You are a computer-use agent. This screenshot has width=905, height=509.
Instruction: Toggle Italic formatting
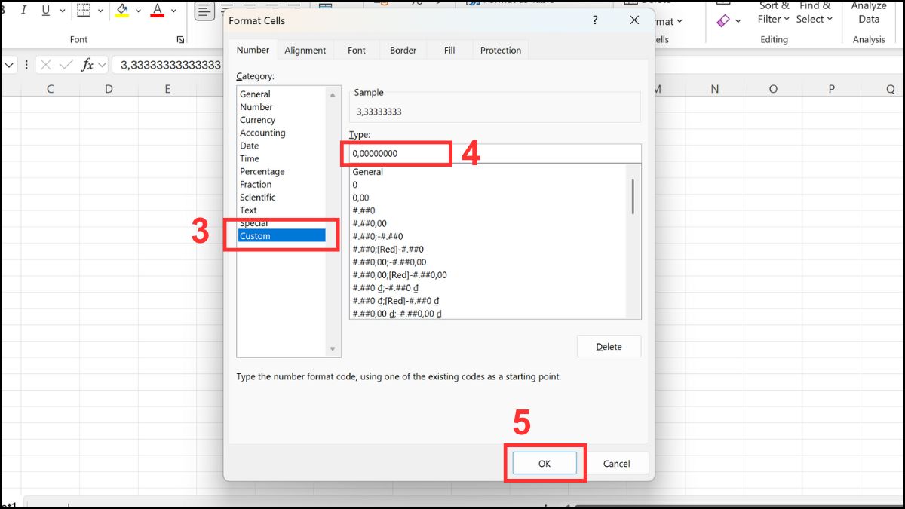coord(24,10)
